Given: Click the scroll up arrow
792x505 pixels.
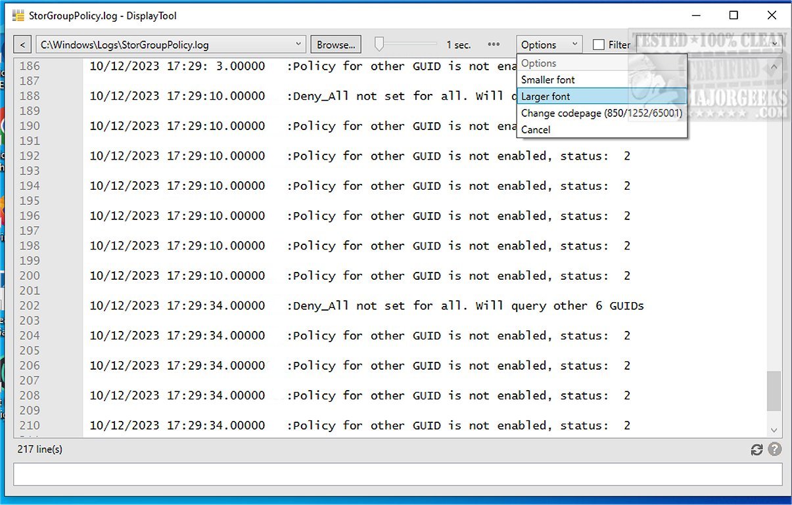Looking at the screenshot, I should coord(774,66).
